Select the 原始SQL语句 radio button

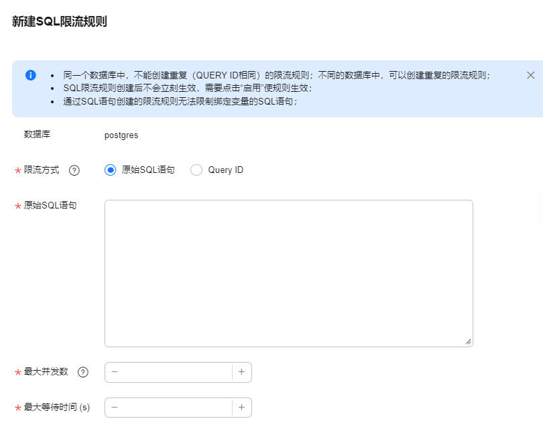(x=110, y=170)
